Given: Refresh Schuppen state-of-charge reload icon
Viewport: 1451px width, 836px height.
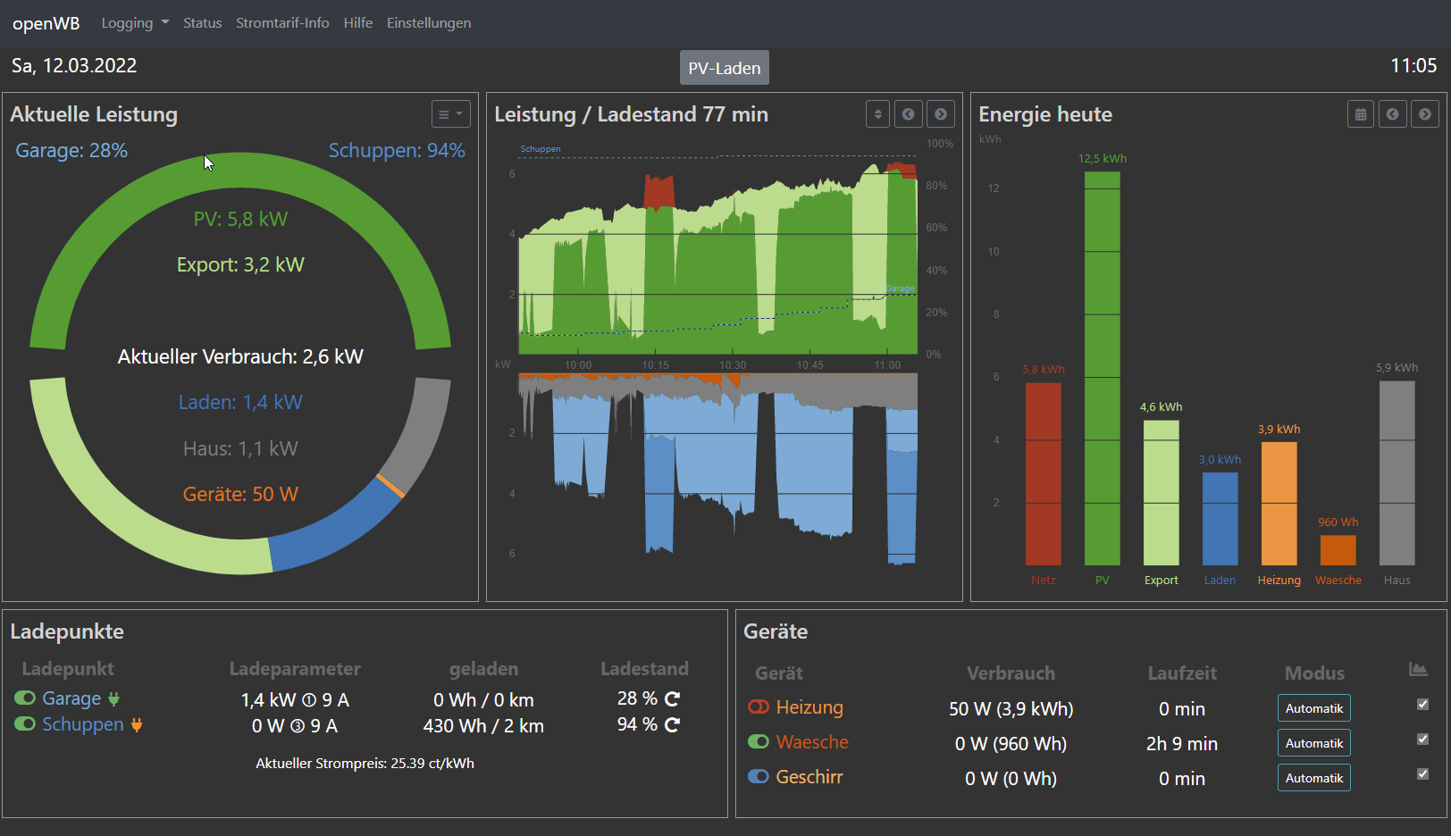Looking at the screenshot, I should (x=673, y=724).
